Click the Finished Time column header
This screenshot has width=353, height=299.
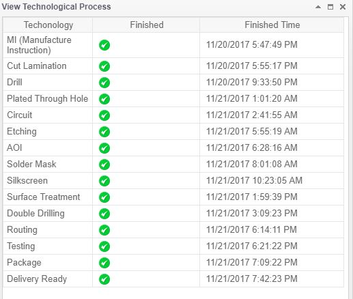(x=272, y=25)
